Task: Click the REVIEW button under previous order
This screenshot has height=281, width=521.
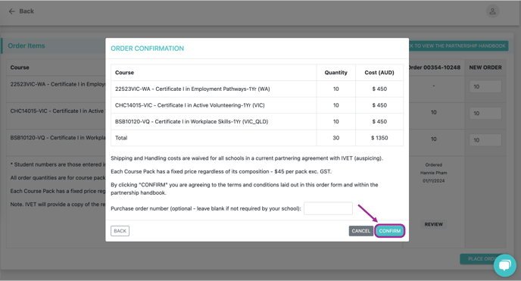Action: (x=434, y=224)
